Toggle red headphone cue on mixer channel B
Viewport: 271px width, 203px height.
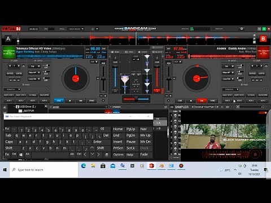click(x=156, y=91)
